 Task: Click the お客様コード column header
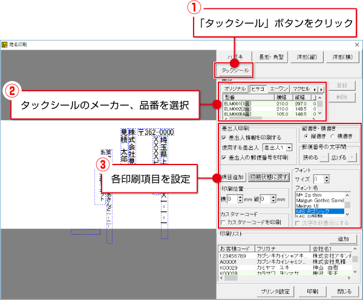click(x=237, y=249)
